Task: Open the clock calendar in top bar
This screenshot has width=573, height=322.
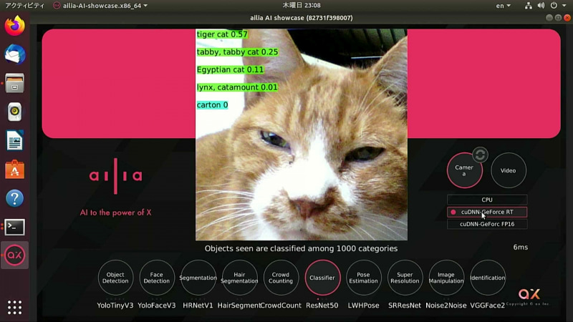Action: coord(302,6)
